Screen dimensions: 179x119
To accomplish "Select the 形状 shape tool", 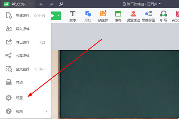I will (x=88, y=17).
